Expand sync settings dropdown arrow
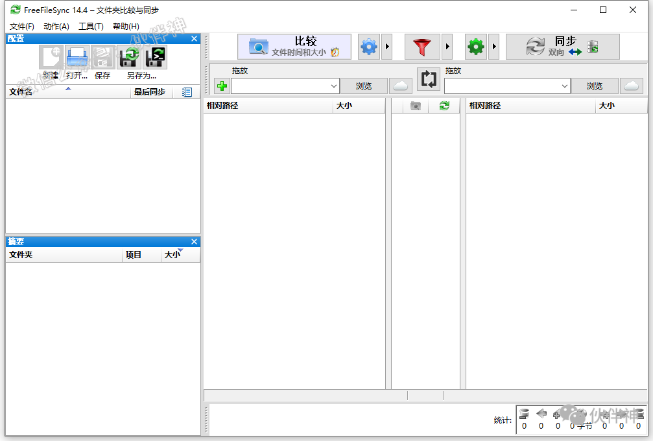 pos(494,47)
